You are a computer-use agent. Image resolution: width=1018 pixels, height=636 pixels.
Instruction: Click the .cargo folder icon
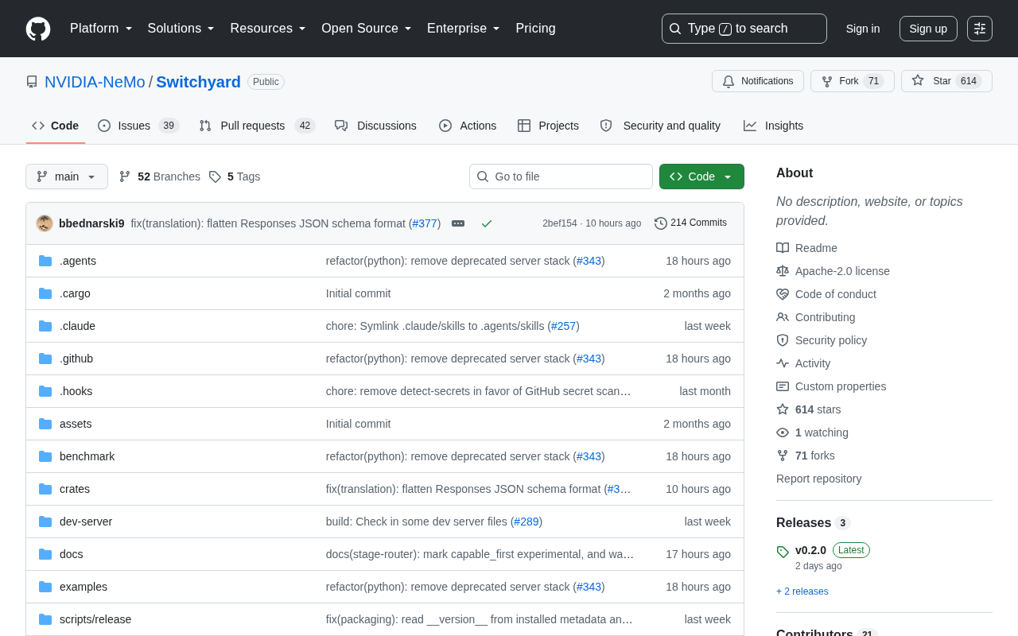tap(45, 293)
